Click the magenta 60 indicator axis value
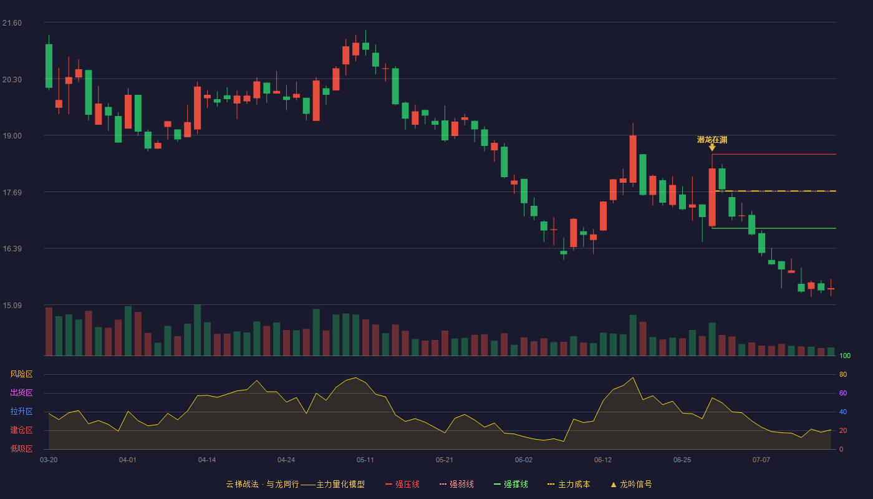Viewport: 873px width, 499px height. click(843, 393)
